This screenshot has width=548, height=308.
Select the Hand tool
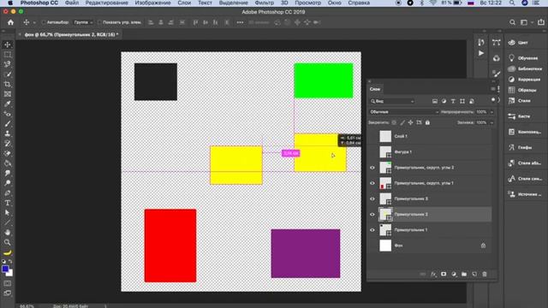point(8,232)
